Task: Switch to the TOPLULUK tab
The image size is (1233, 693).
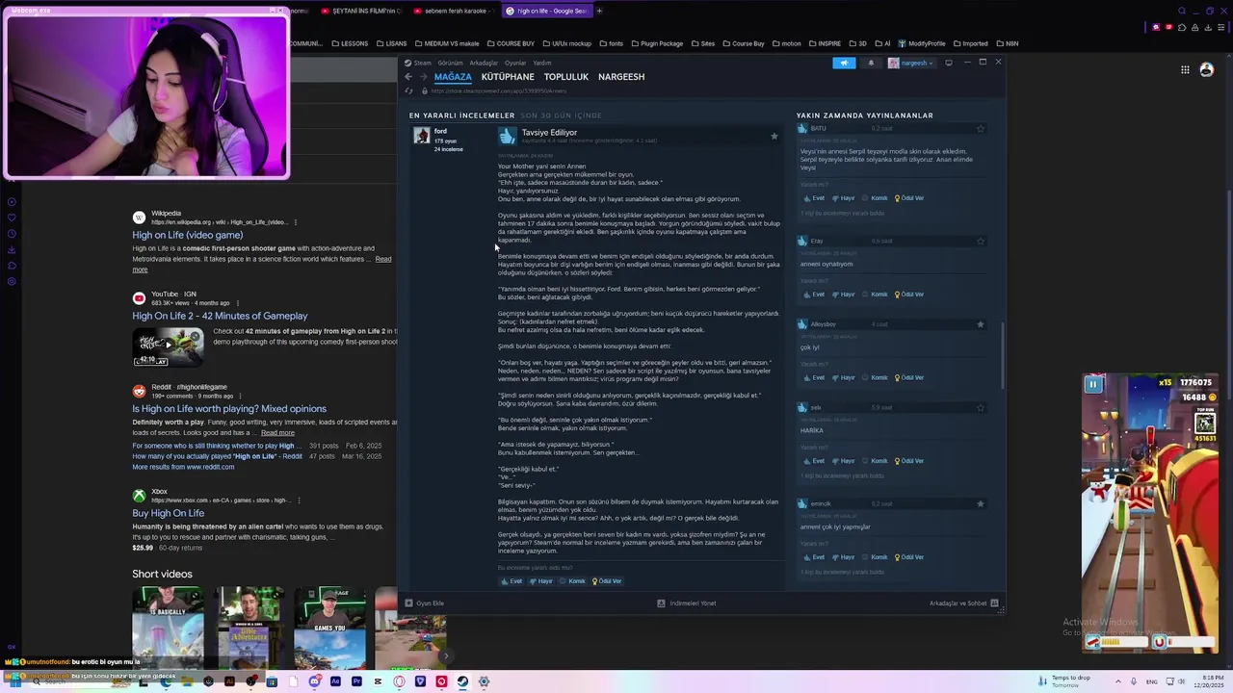Action: tap(566, 77)
